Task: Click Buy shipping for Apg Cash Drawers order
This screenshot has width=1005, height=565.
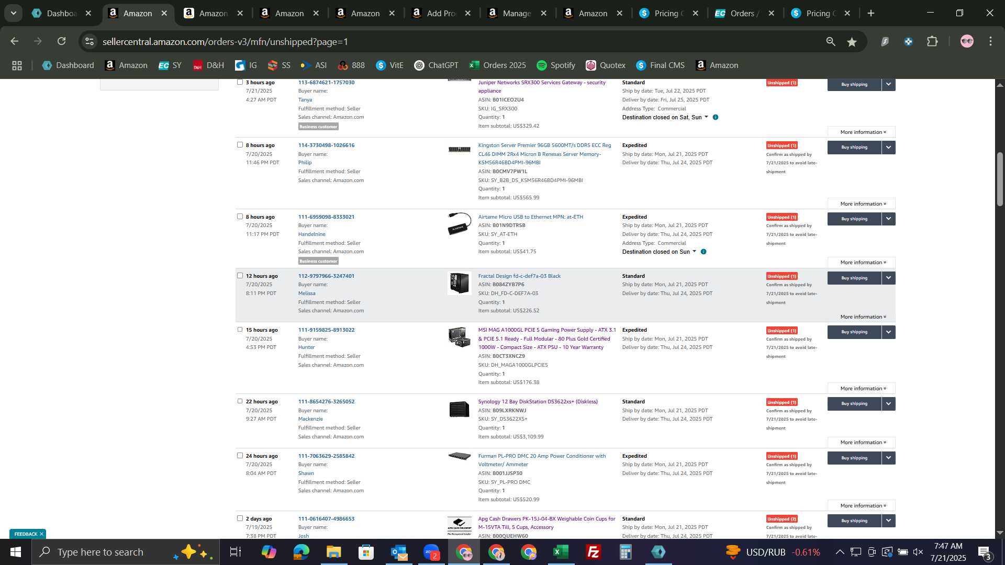Action: [x=854, y=521]
